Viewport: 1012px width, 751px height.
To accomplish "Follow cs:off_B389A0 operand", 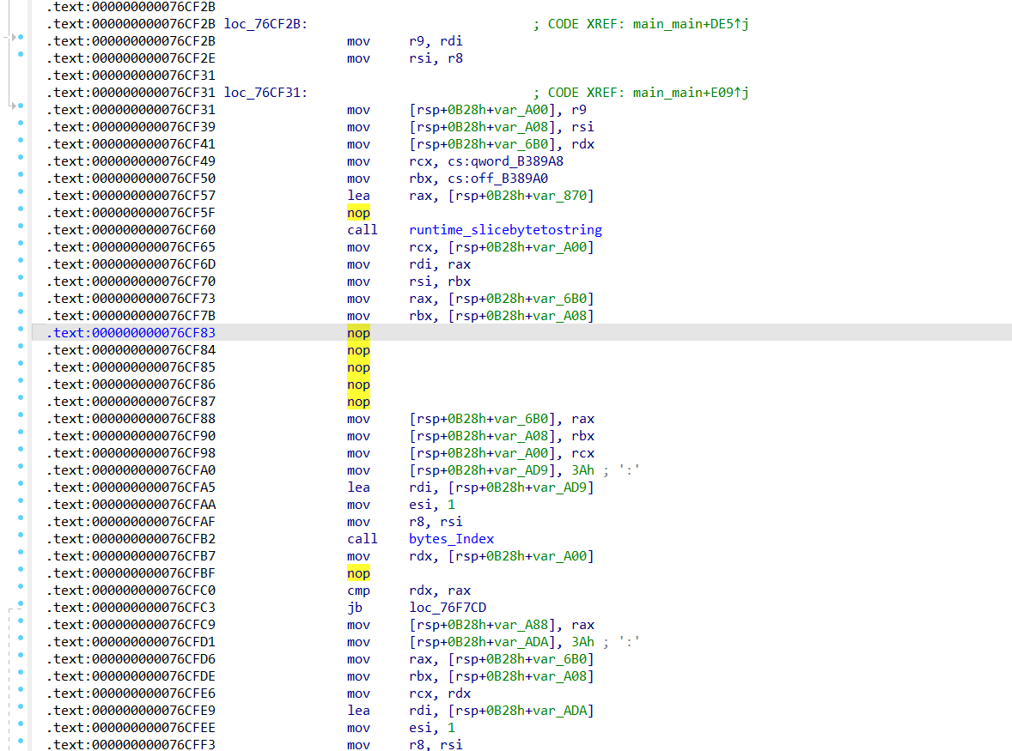I will click(x=497, y=179).
